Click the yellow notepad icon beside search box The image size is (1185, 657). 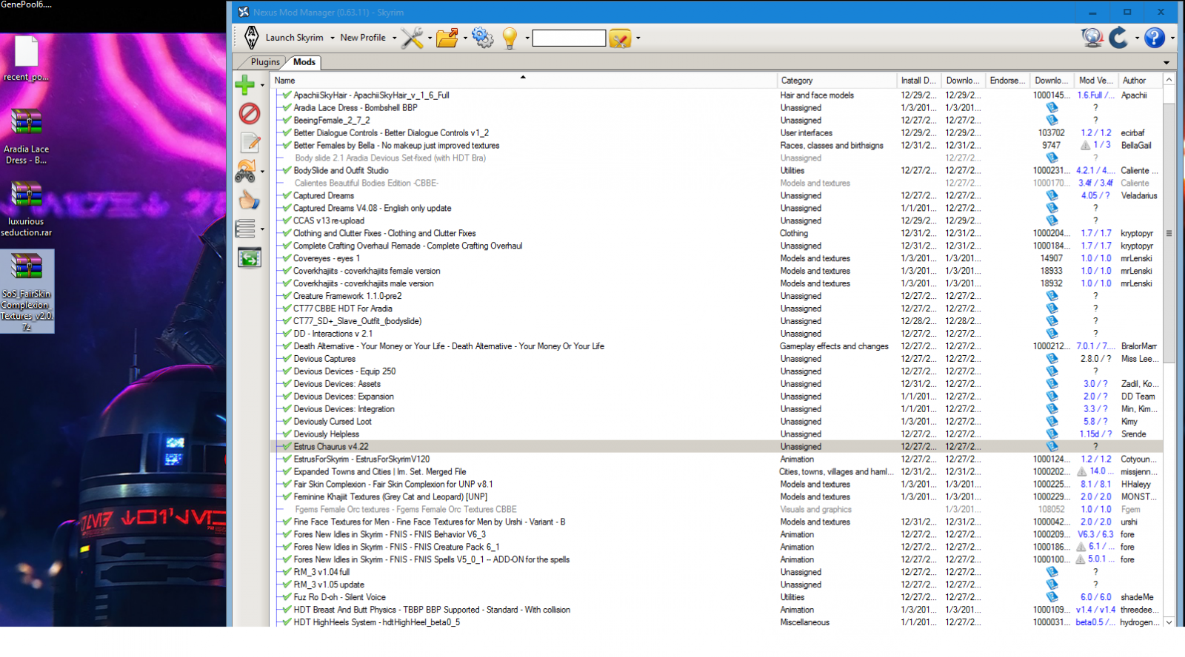620,38
